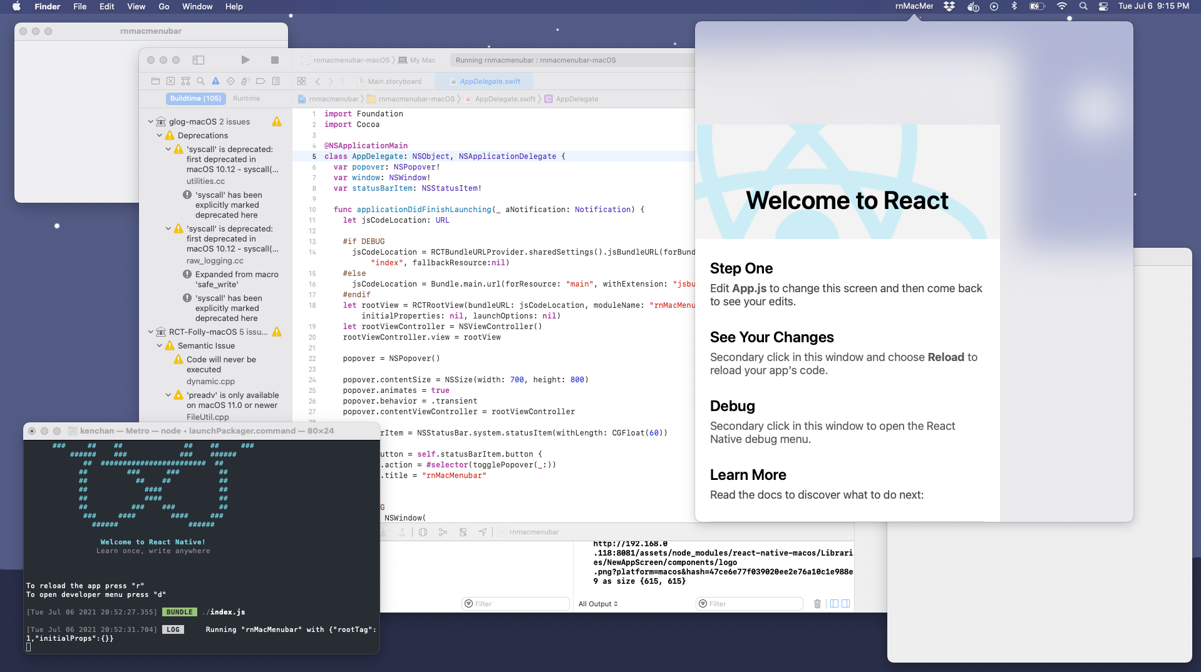Click the rnMacMenubar status bar item
This screenshot has height=672, width=1201.
pos(914,6)
